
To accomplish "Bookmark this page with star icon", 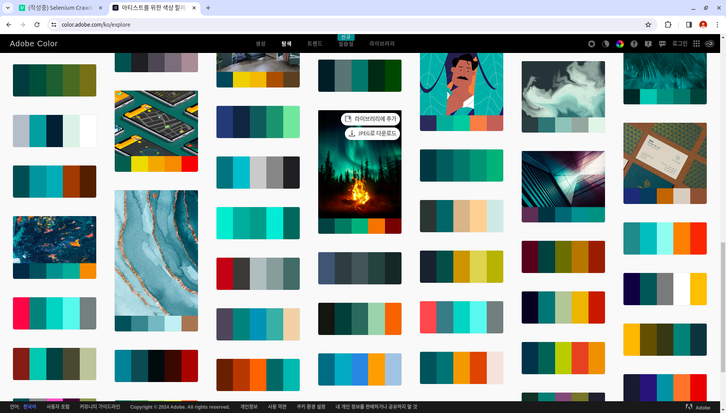I will (x=648, y=25).
